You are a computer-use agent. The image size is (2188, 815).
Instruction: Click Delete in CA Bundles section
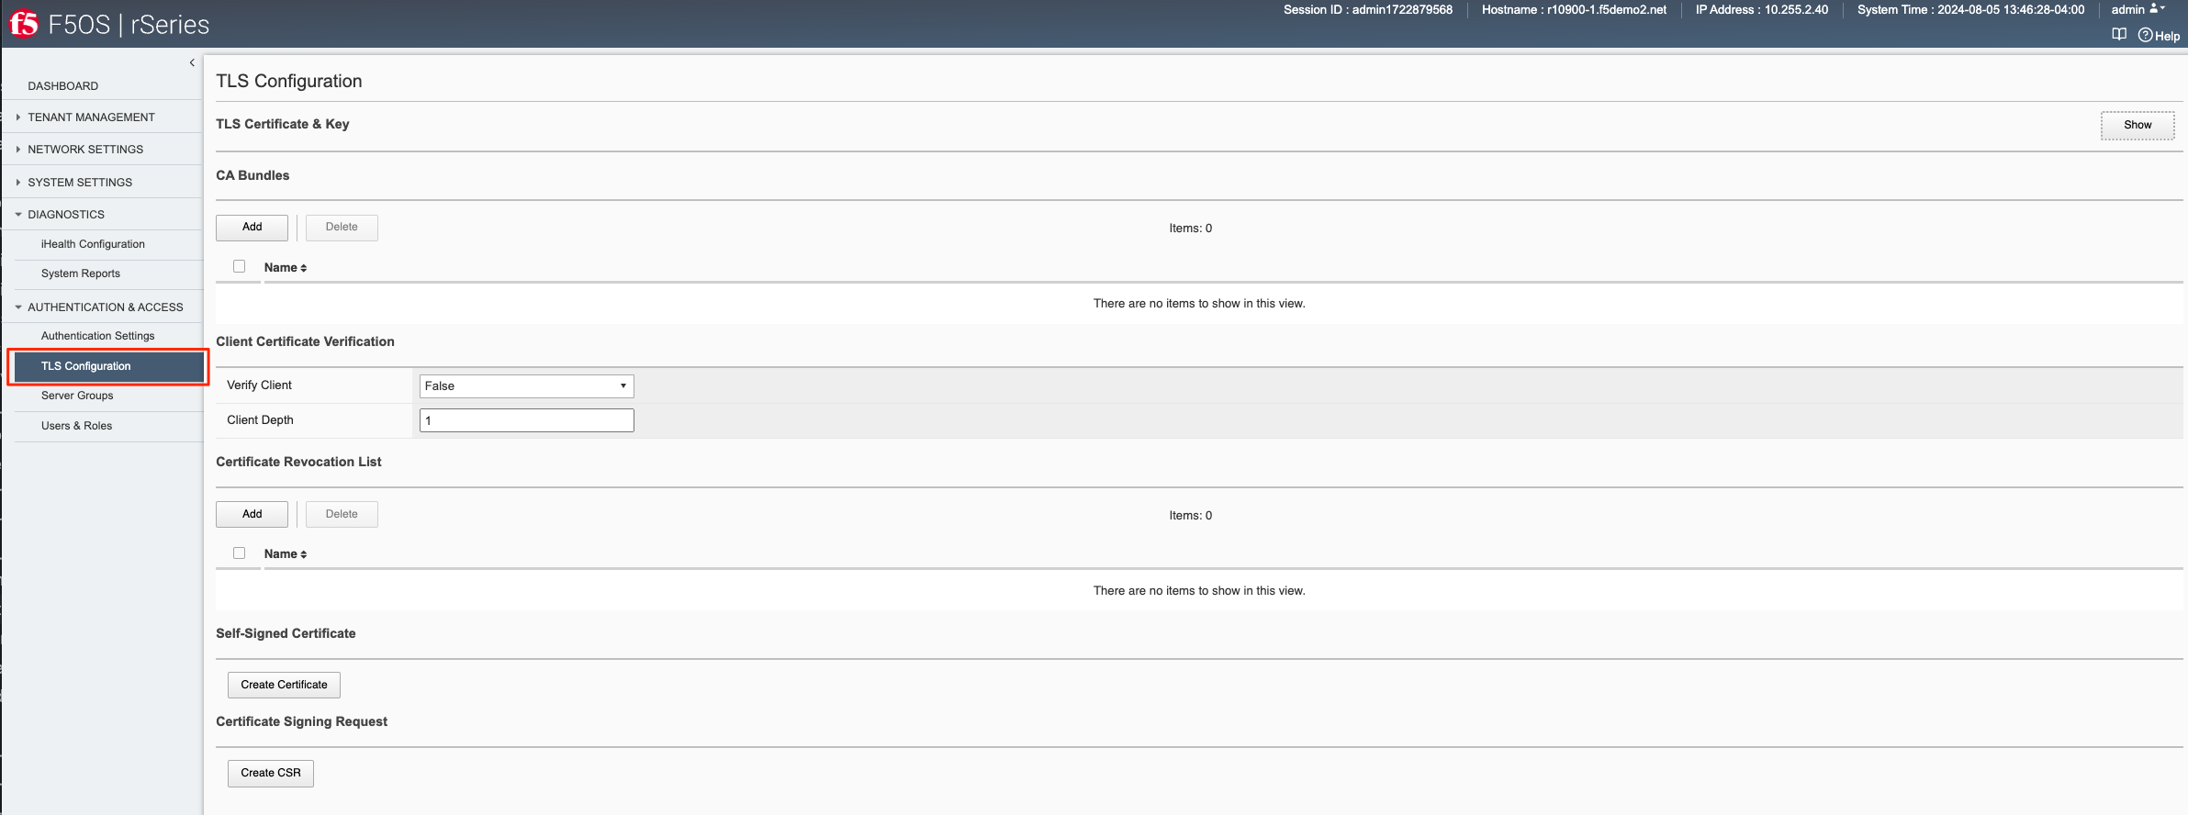click(x=342, y=228)
